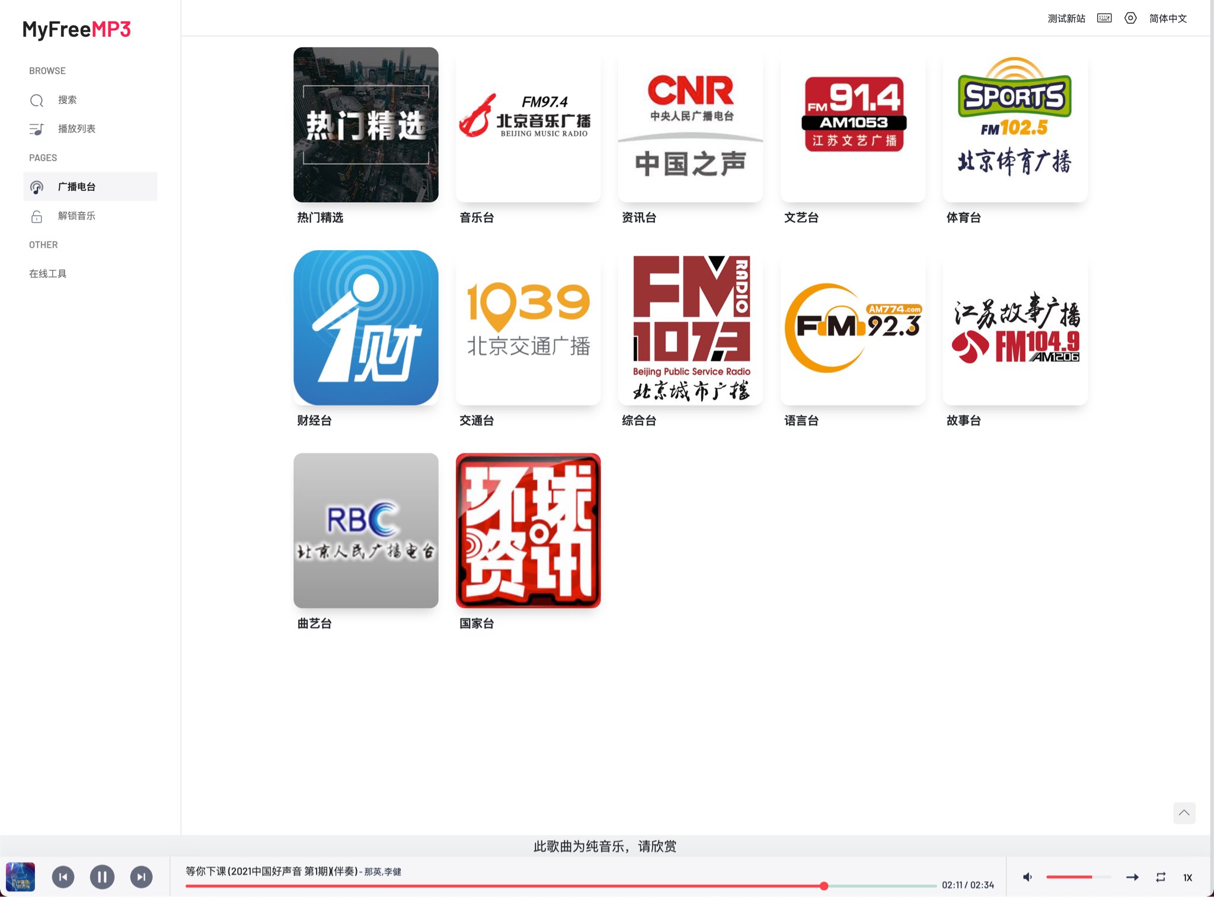Click the 音乐台 label

(477, 218)
